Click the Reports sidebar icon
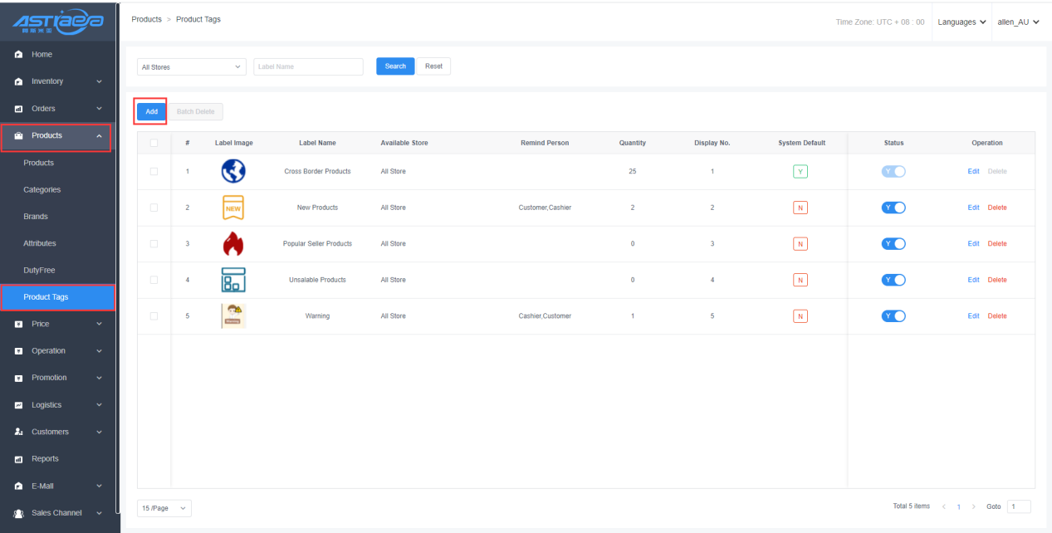This screenshot has width=1052, height=533. [x=18, y=459]
